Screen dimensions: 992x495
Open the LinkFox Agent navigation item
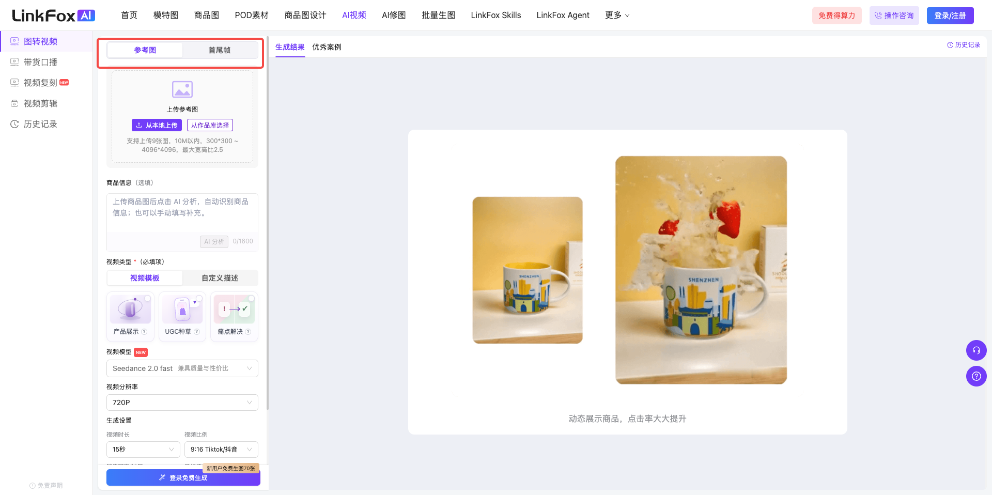tap(563, 16)
